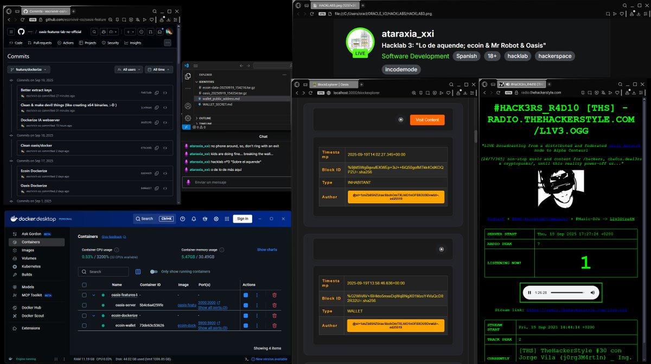Click Docker manage columns icon
651x364 pixels.
point(138,271)
